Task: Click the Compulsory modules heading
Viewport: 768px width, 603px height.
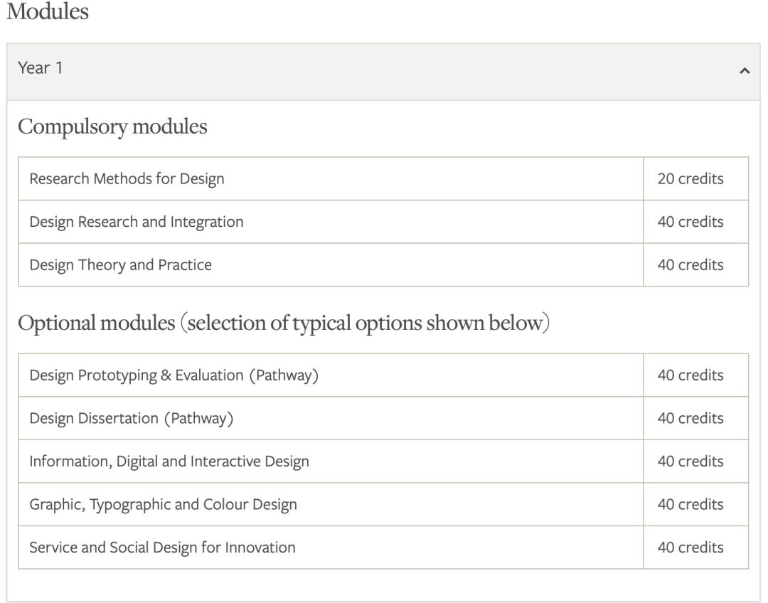Action: tap(112, 127)
